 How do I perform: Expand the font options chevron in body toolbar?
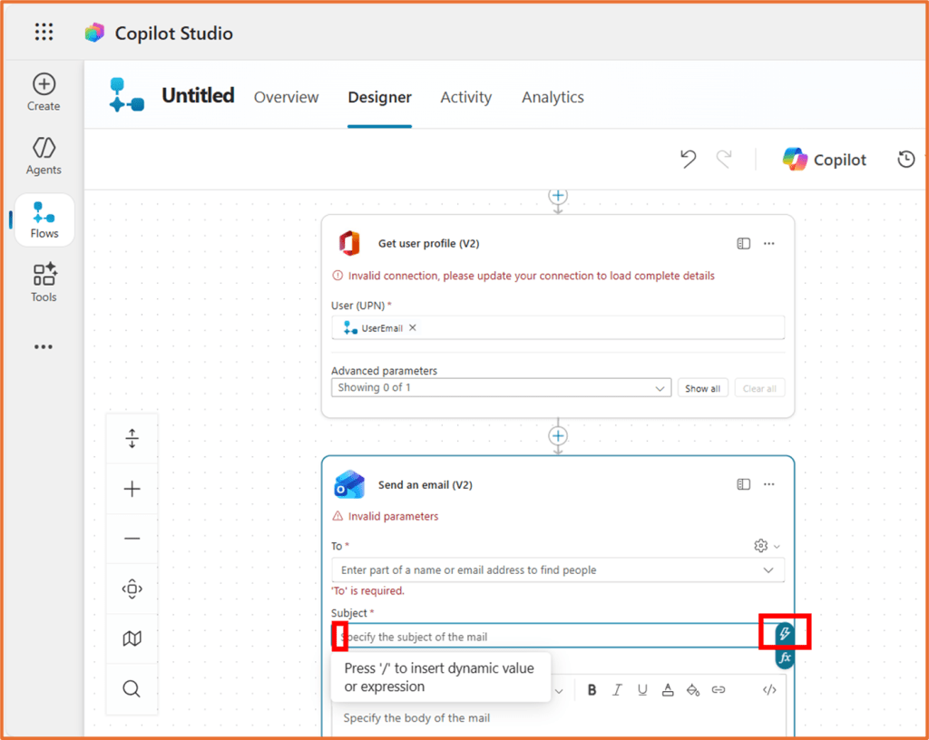tap(560, 690)
